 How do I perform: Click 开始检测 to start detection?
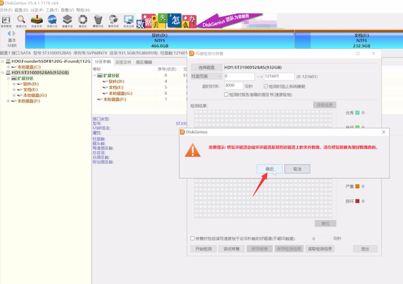click(x=203, y=249)
